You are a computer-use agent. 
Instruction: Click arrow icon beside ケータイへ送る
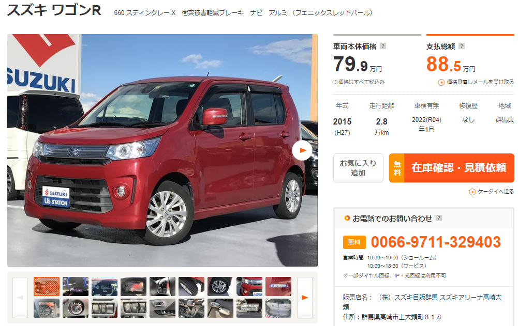click(x=472, y=192)
